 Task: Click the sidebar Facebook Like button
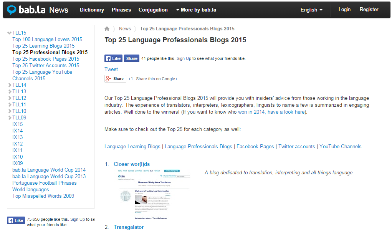click(x=16, y=220)
